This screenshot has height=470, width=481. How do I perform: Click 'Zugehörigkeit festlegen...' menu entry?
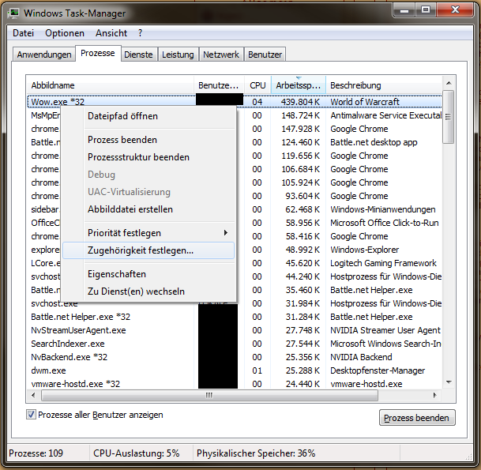(x=148, y=250)
